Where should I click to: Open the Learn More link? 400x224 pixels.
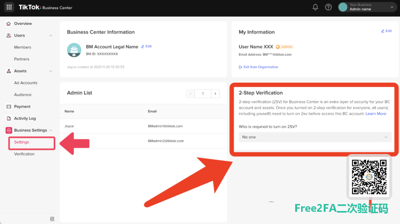click(376, 114)
